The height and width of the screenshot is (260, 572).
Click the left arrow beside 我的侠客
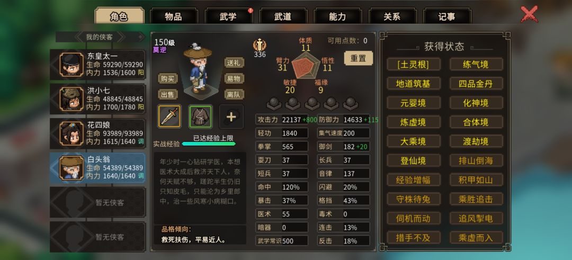click(x=79, y=37)
